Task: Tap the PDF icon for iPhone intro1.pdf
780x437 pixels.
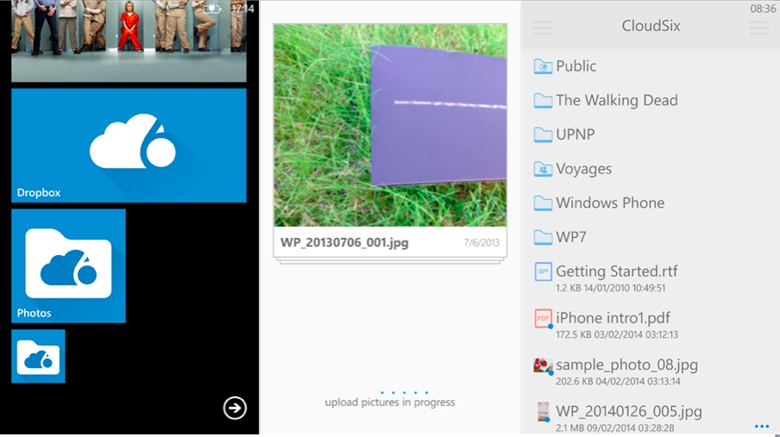Action: tap(543, 318)
